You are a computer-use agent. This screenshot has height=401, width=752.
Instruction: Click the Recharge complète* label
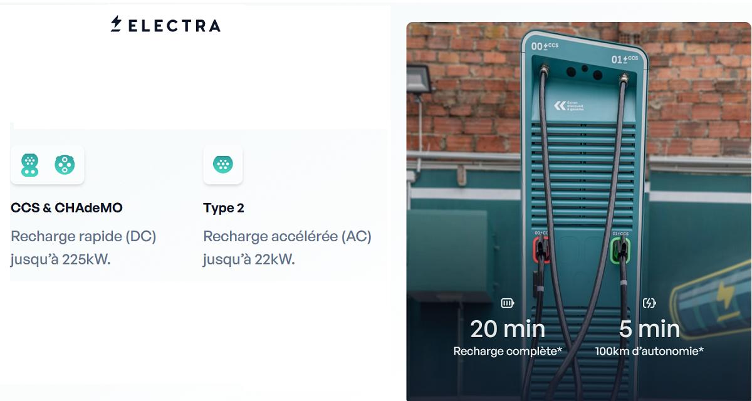pos(508,352)
